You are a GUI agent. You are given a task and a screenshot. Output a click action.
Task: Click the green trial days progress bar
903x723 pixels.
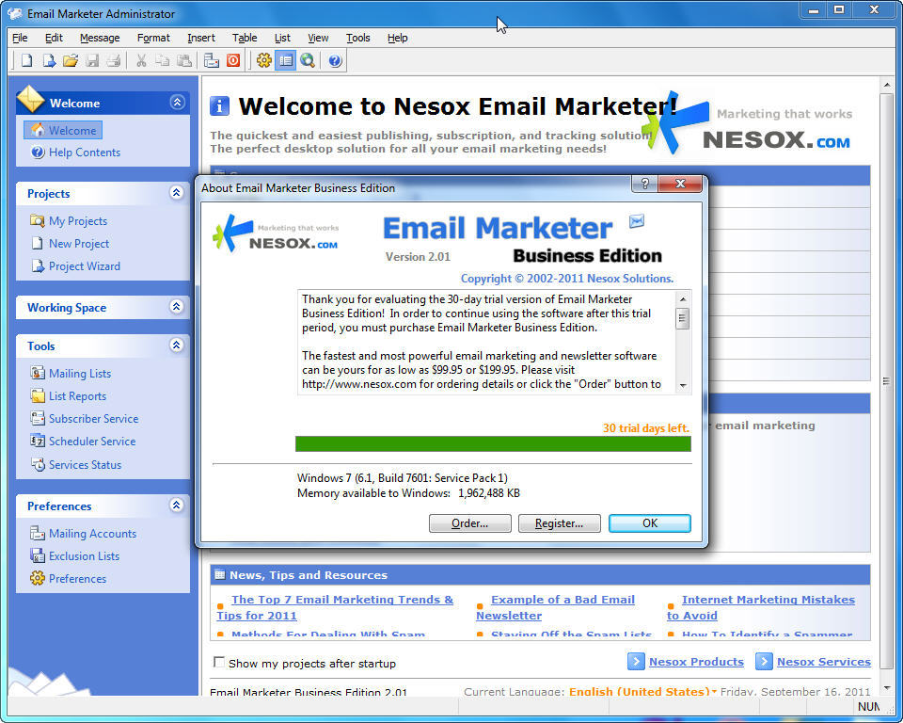(x=493, y=443)
